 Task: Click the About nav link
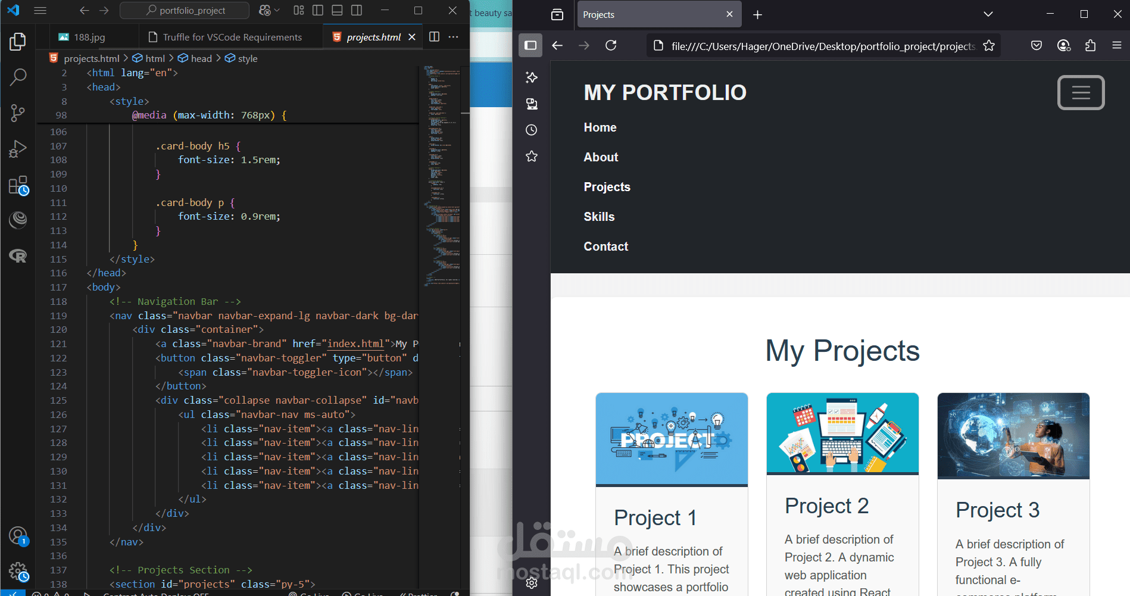(x=601, y=157)
